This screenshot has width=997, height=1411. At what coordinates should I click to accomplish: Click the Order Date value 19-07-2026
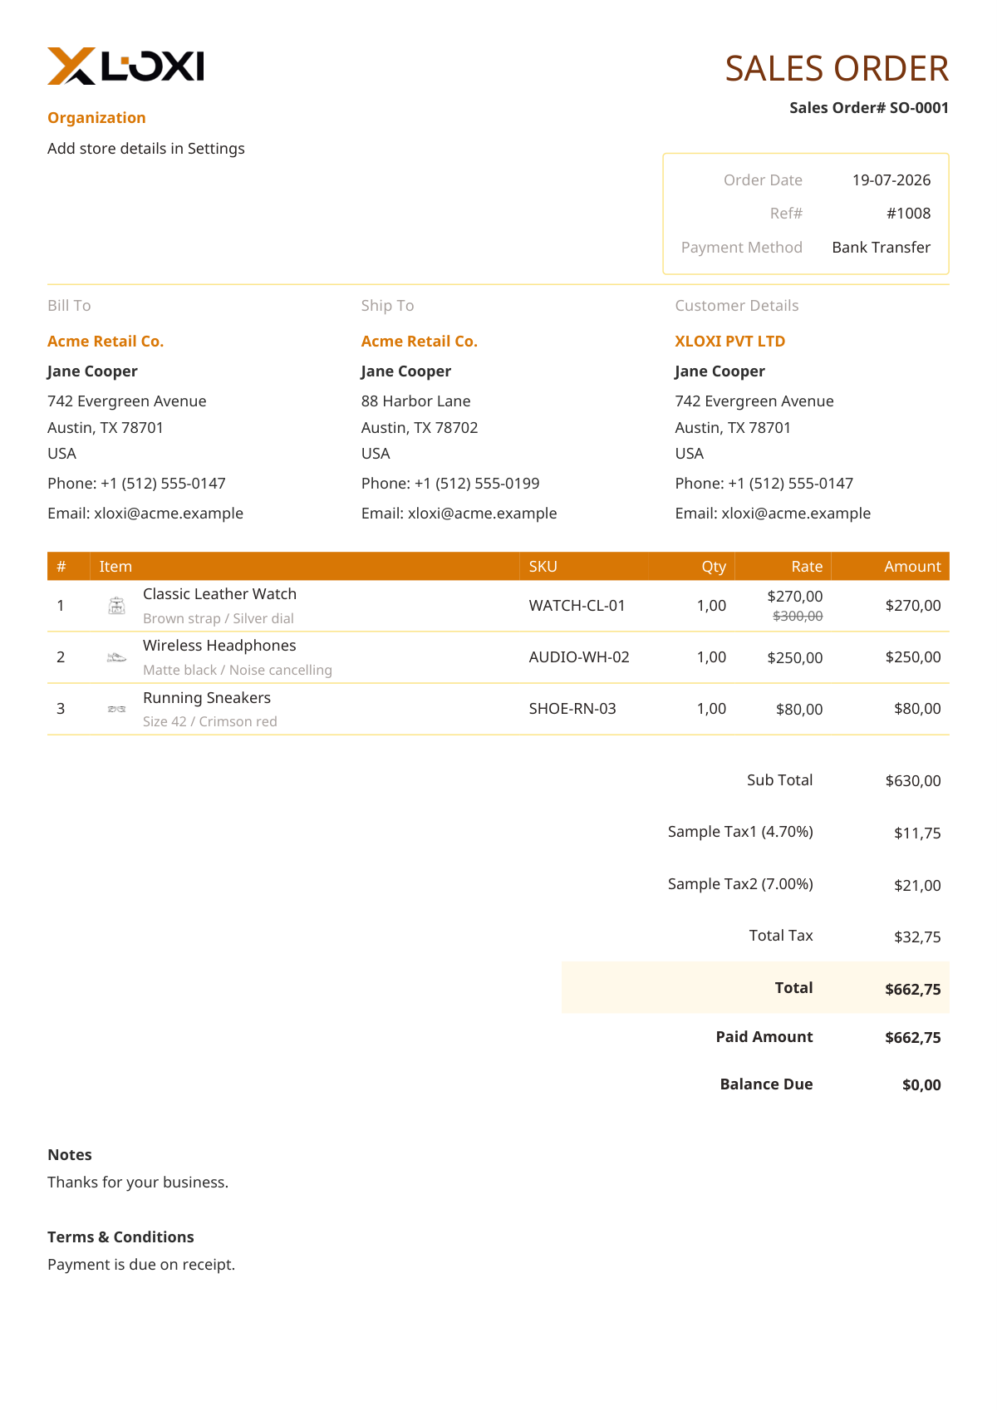pyautogui.click(x=891, y=180)
